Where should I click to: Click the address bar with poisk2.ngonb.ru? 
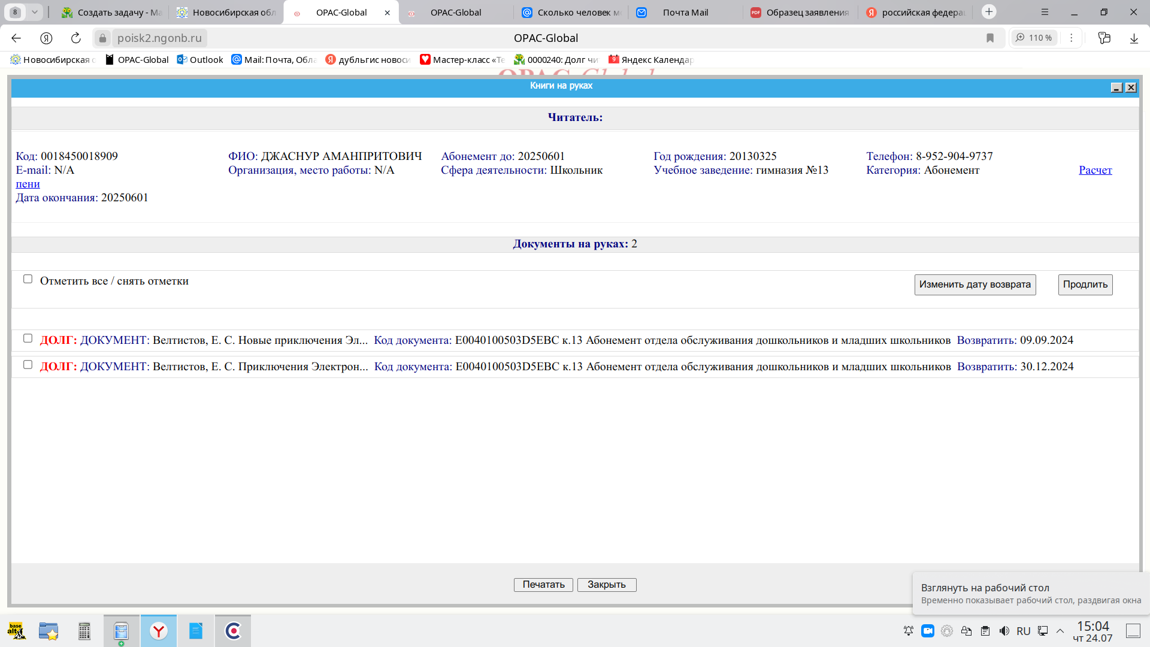159,38
